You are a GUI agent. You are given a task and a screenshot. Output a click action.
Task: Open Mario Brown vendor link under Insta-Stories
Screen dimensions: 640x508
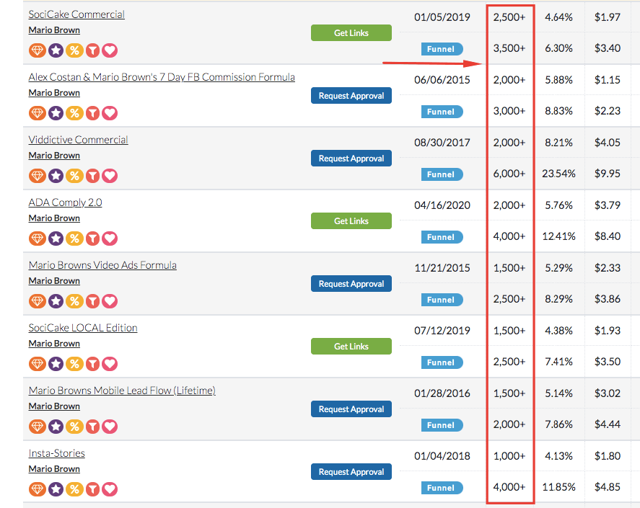54,469
